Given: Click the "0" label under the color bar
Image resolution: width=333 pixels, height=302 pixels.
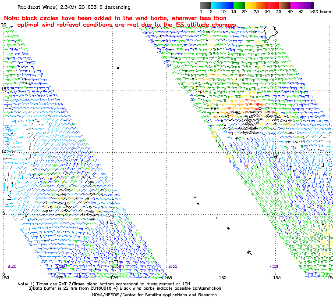Looking at the screenshot, I should point(201,12).
